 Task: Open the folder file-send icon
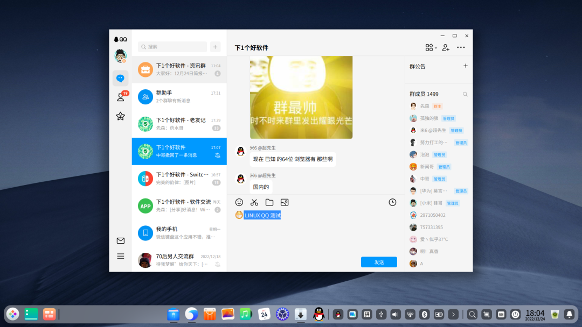click(269, 202)
